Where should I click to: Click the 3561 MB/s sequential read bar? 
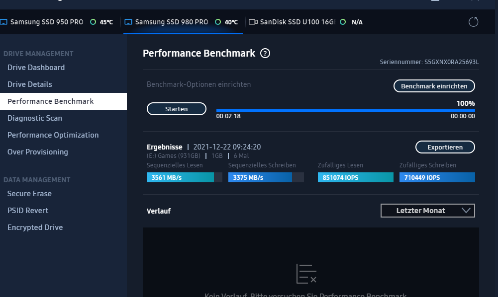[184, 177]
